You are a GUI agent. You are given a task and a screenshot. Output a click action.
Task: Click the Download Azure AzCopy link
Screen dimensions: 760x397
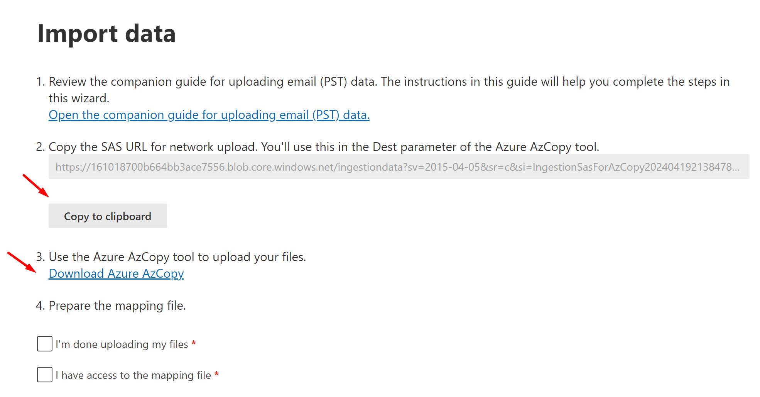coord(116,274)
